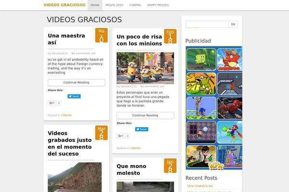The width and height of the screenshot is (289, 192).
Task: Click author danylox123 under Una maestra así
Action: click(60, 53)
